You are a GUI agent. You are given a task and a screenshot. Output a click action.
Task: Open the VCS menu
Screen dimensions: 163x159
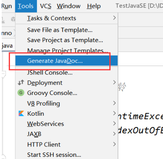click(x=46, y=6)
